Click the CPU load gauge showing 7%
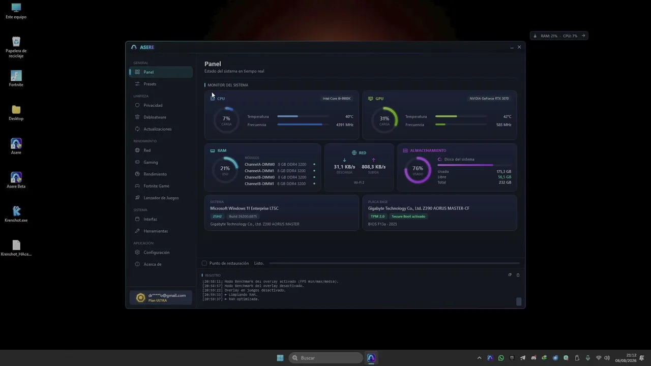Viewport: 651px width, 366px height. point(226,120)
